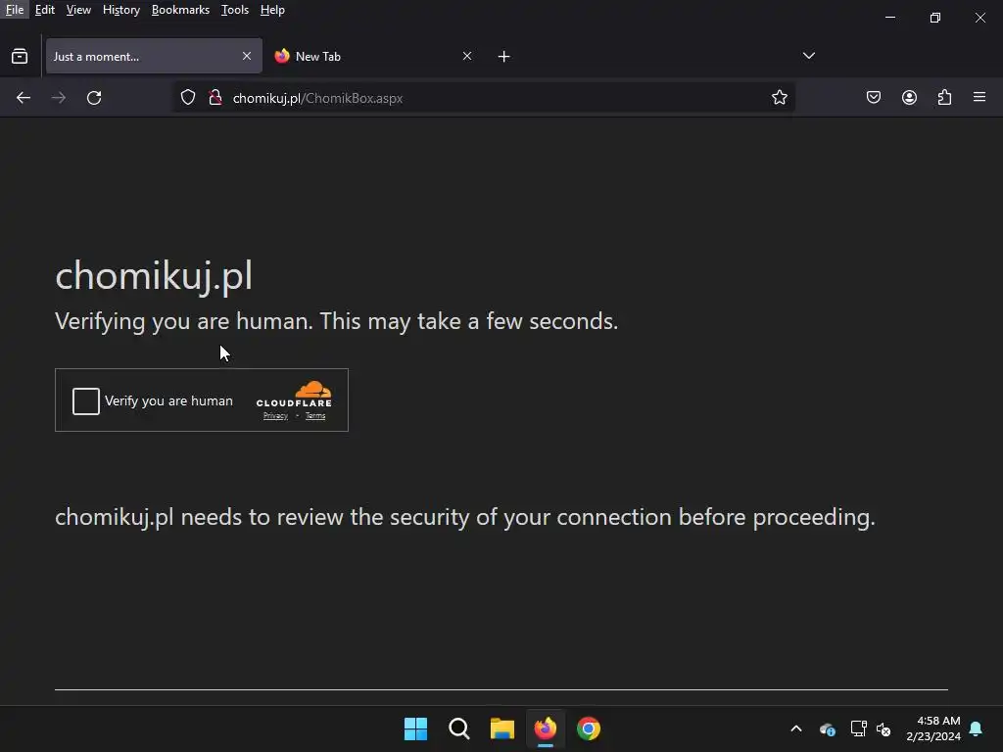Open Windows taskbar search

tap(458, 728)
